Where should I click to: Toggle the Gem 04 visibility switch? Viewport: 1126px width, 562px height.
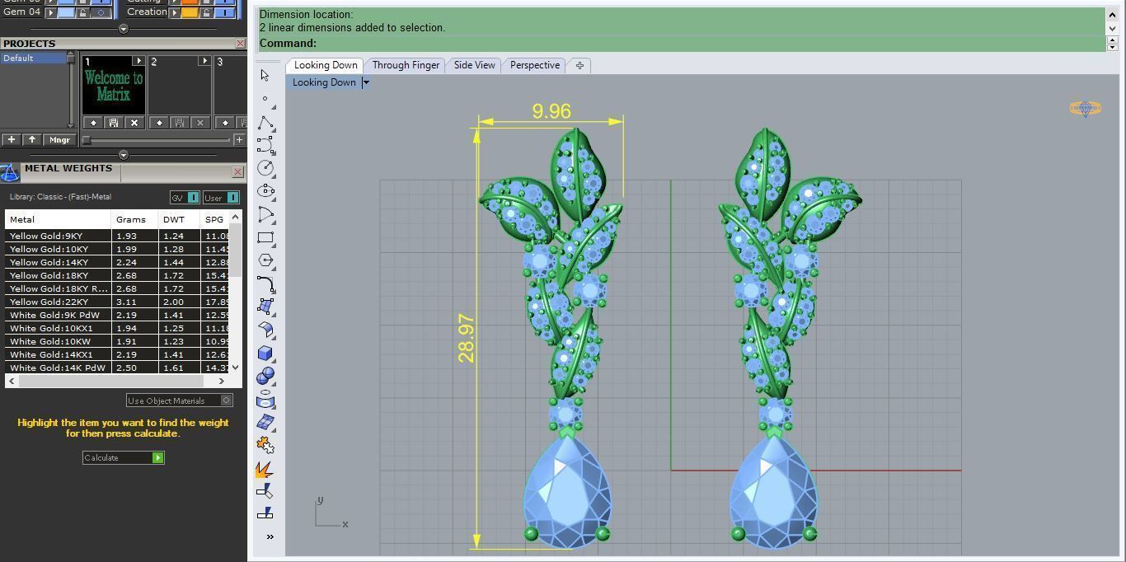point(101,13)
